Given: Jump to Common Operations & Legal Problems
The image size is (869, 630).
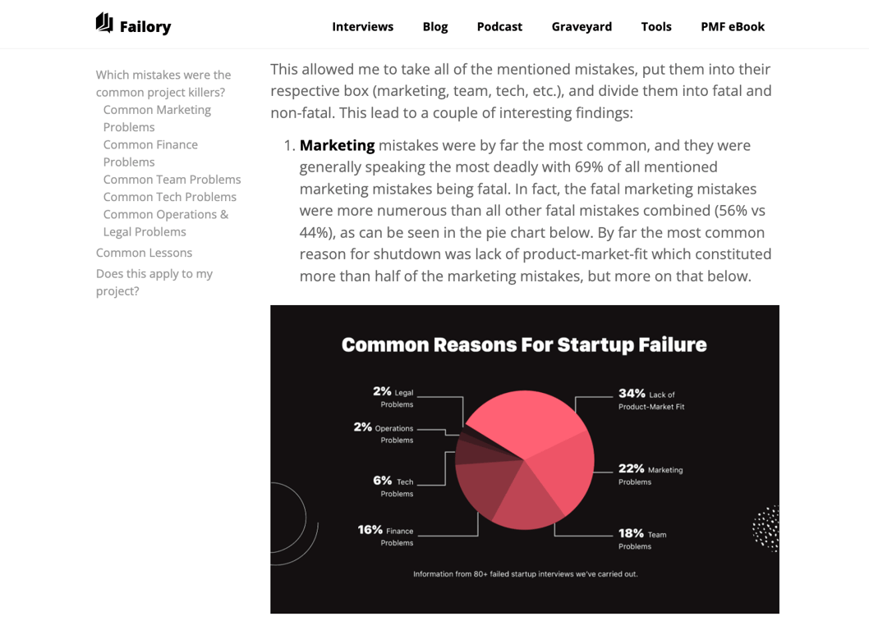Looking at the screenshot, I should point(165,223).
